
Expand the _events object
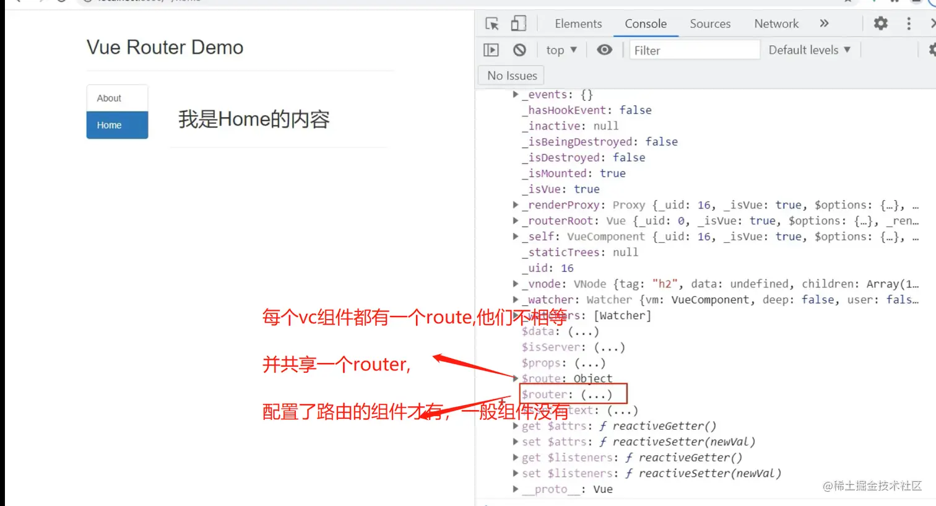(515, 95)
